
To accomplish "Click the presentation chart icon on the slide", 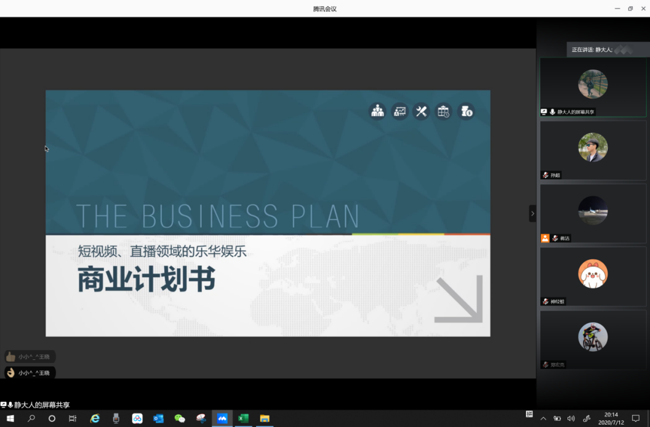I will pyautogui.click(x=399, y=111).
